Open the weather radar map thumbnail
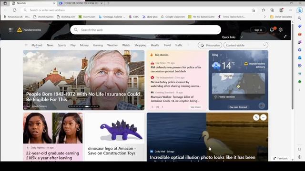Viewport: 305px width, 171px height. tap(238, 84)
